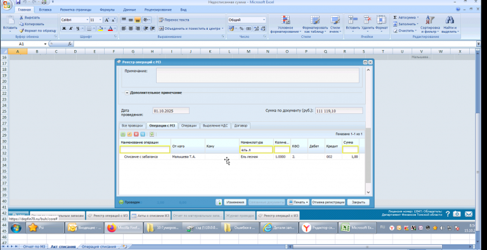Image resolution: width=487 pixels, height=250 pixels.
Task: Click green add record icon in grid toolbar
Action: click(x=123, y=134)
